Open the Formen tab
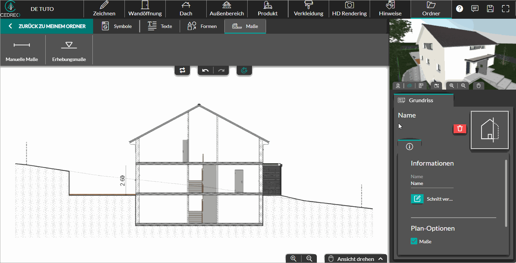Image resolution: width=516 pixels, height=263 pixels. coord(202,26)
